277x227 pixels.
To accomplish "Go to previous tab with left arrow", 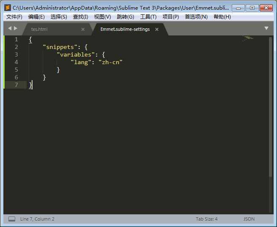I will click(x=10, y=28).
